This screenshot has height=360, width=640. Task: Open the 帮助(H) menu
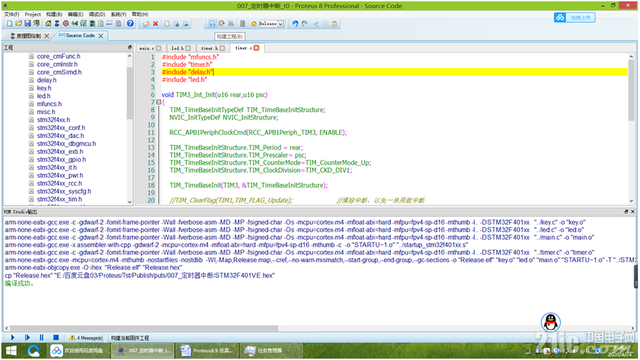click(140, 14)
